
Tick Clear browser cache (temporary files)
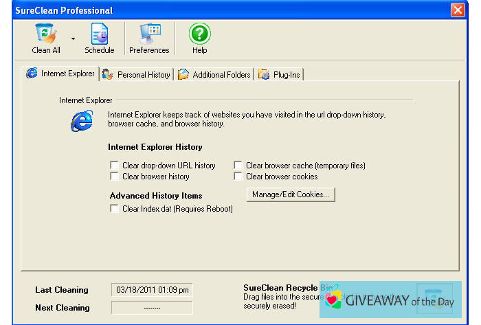tap(238, 166)
